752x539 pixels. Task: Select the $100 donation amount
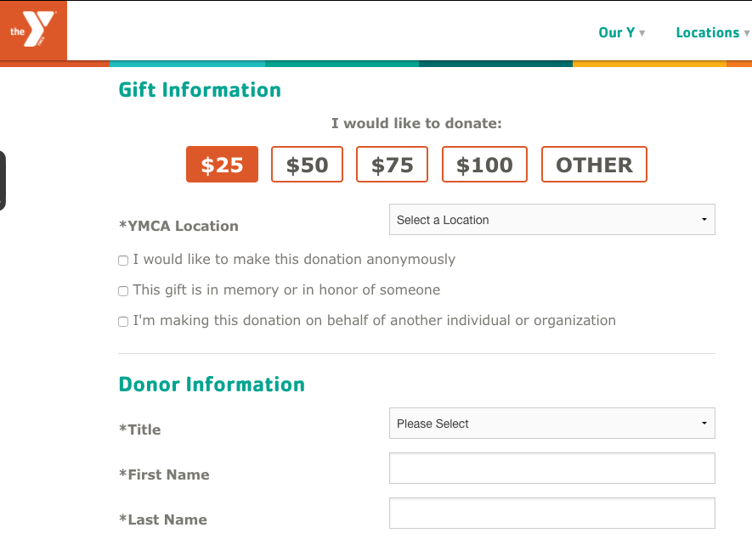tap(484, 165)
